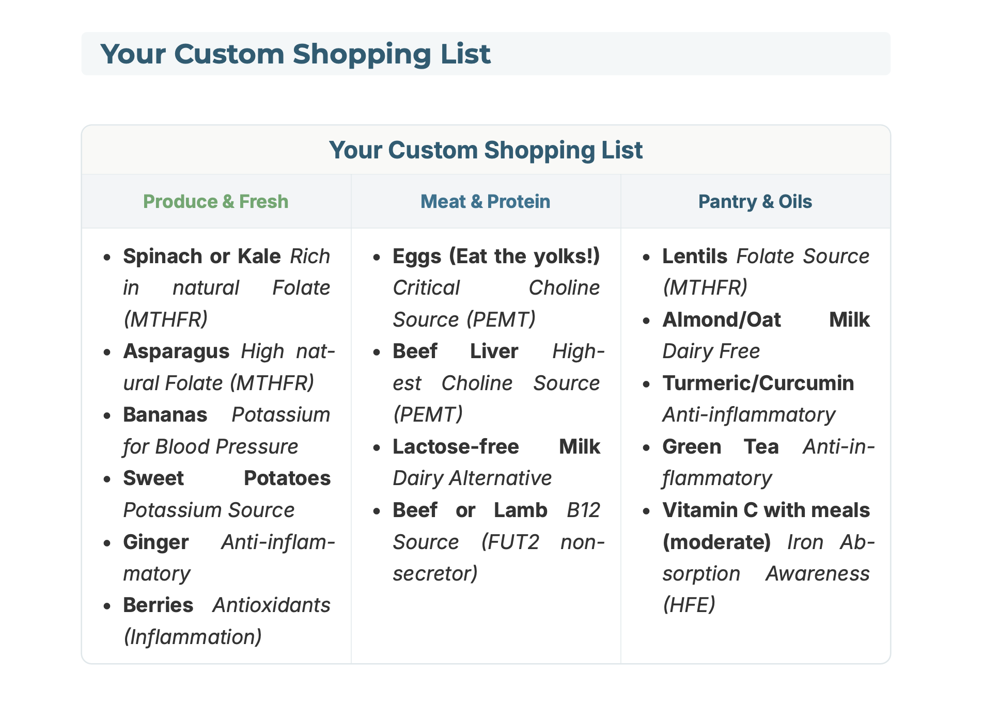
Task: Click the Spinach or Kale list item
Action: coord(202,256)
